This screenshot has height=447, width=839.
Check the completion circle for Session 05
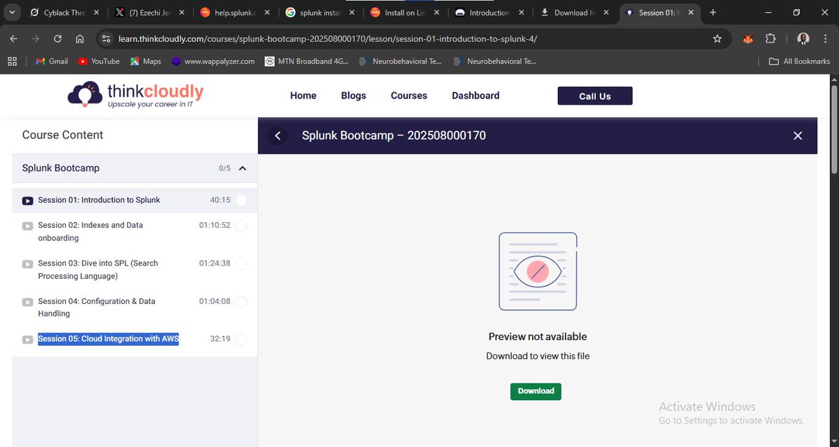coord(241,339)
